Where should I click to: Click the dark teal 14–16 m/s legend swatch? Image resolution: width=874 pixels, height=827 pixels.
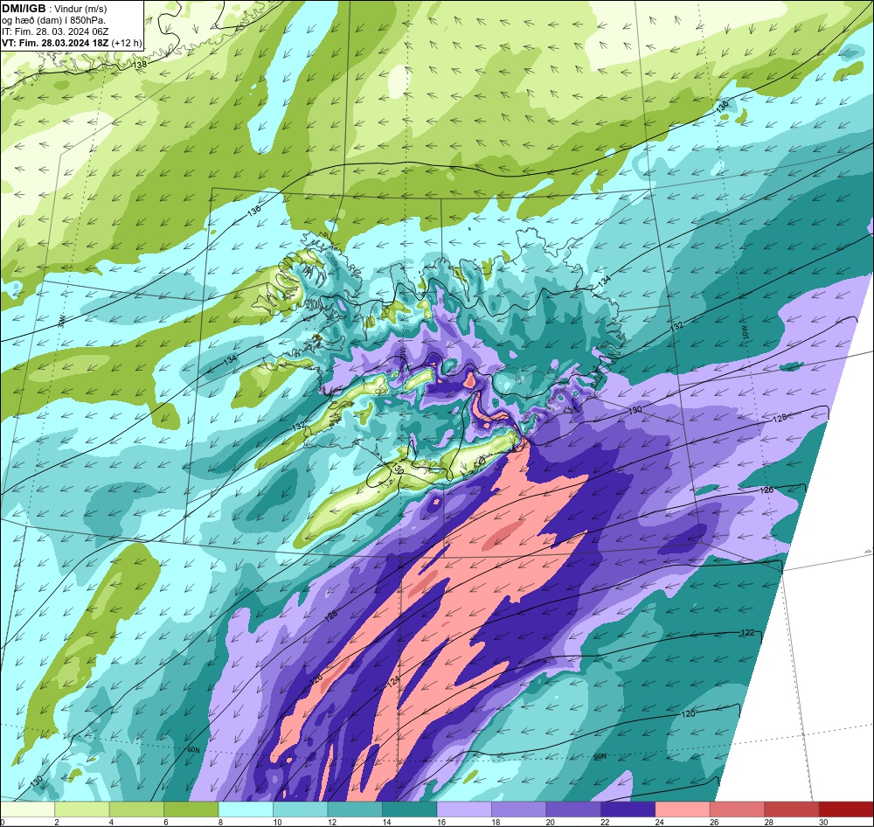click(x=410, y=810)
